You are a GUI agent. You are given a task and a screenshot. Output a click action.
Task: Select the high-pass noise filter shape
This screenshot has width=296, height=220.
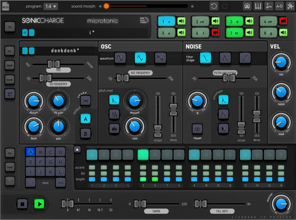(245, 58)
